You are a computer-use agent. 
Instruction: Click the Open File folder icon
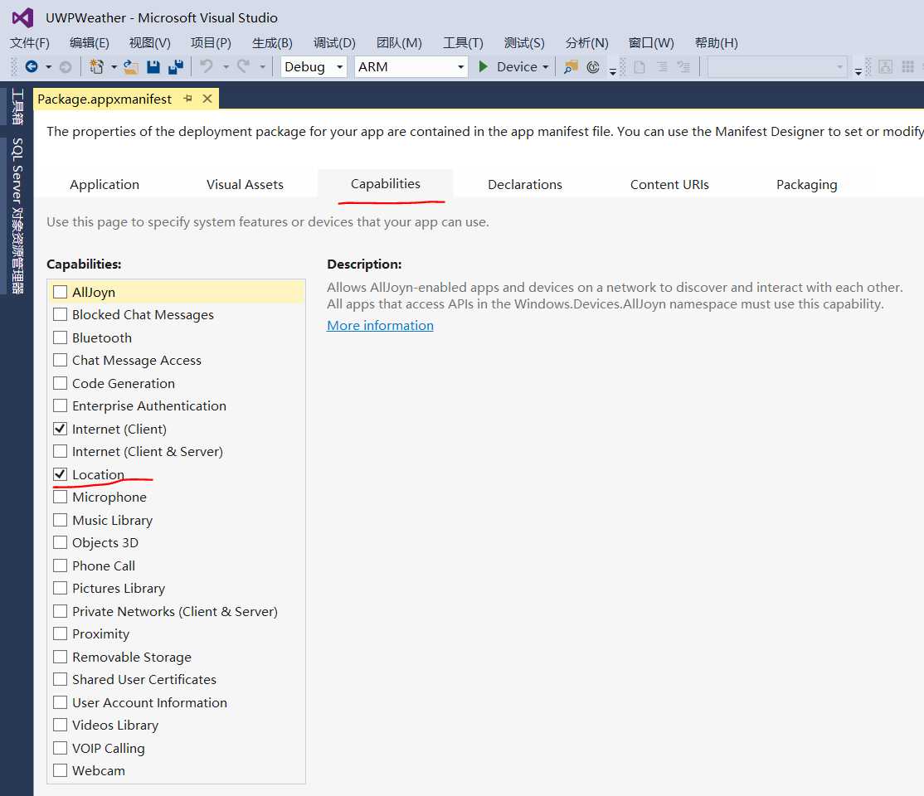[131, 67]
